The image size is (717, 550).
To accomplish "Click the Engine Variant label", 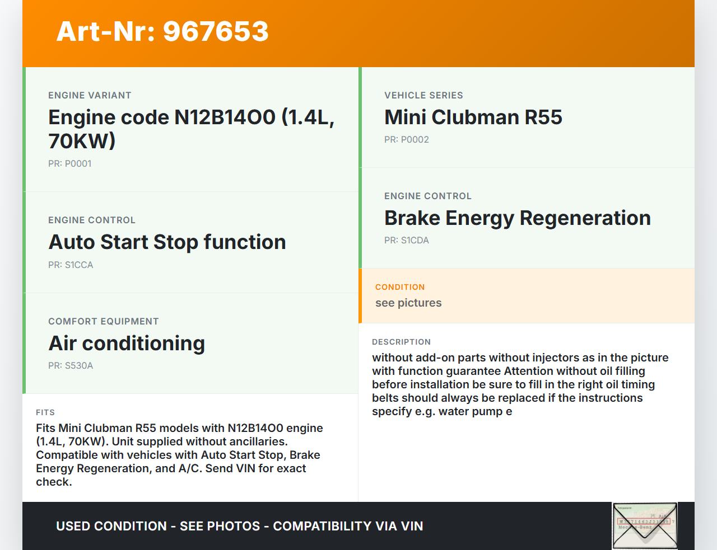I will pyautogui.click(x=90, y=95).
